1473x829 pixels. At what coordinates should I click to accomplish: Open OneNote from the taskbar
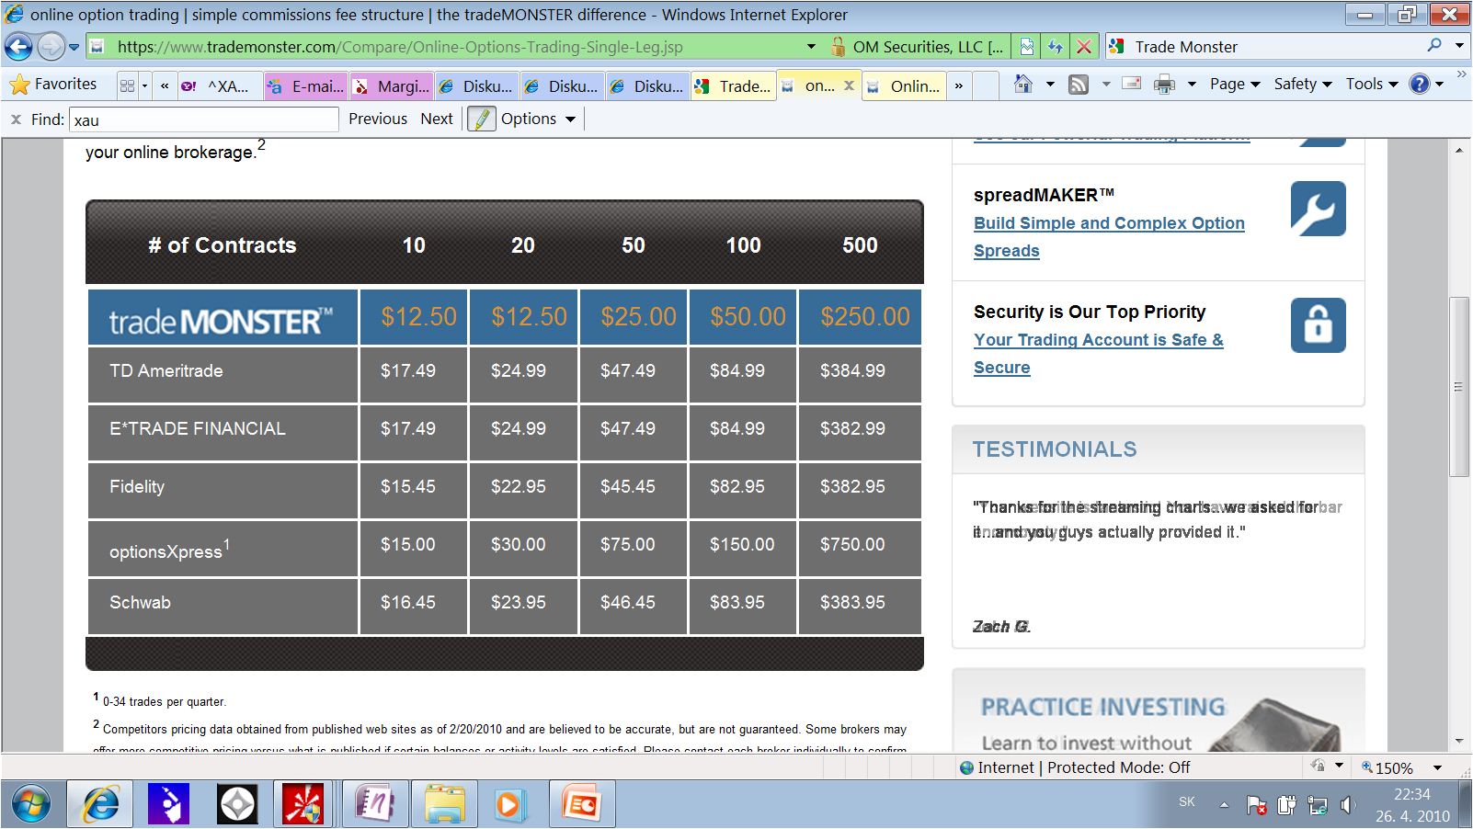tap(375, 805)
